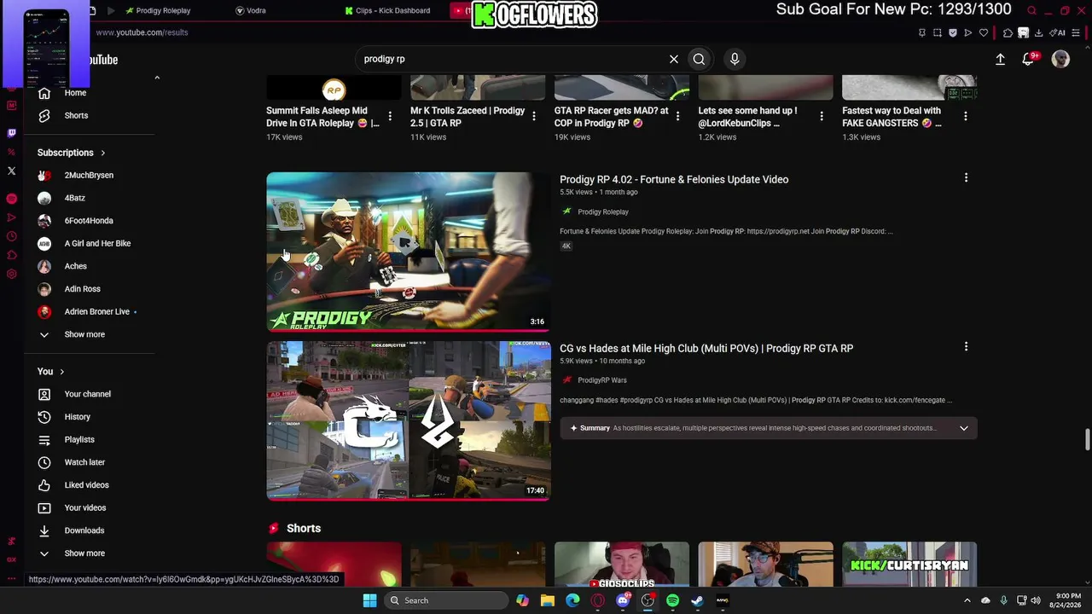This screenshot has height=614, width=1092.
Task: Open the taskbar volume control
Action: point(1035,600)
